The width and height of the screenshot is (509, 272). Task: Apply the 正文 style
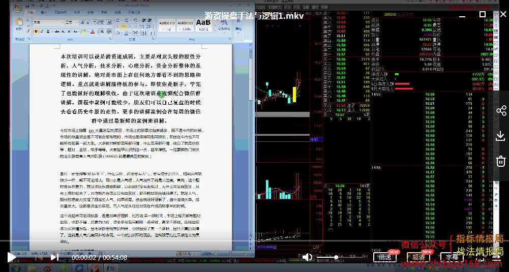(x=167, y=25)
